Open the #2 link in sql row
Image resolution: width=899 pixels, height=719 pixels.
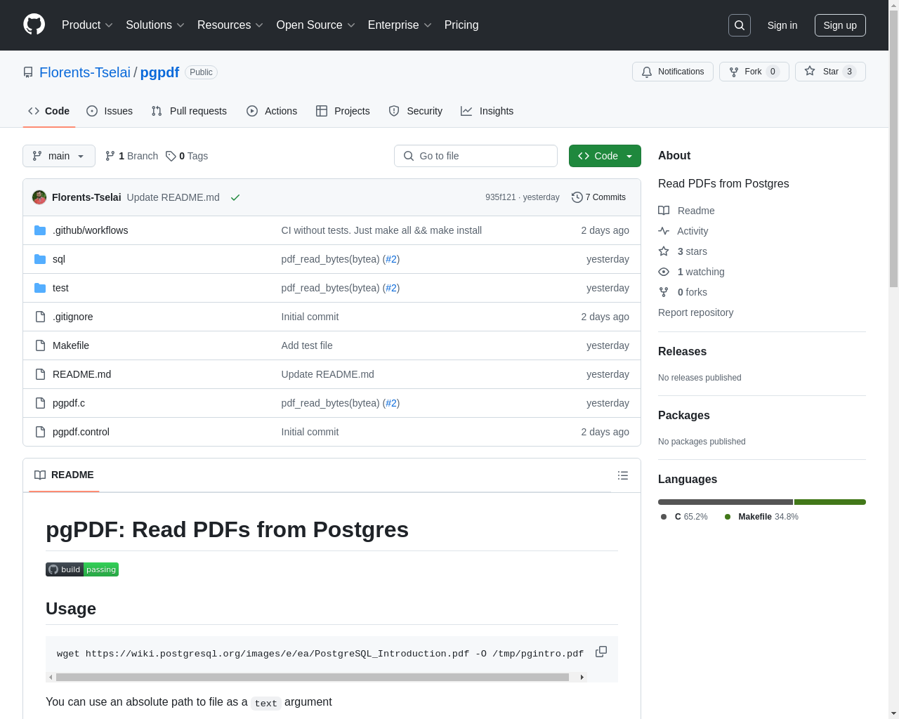click(391, 259)
